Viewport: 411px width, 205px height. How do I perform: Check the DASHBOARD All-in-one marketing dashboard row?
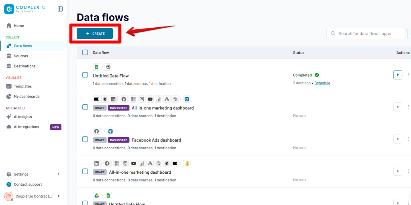tap(85, 107)
